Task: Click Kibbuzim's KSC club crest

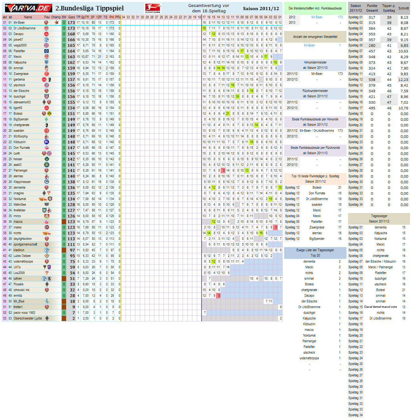Action: coord(47,142)
